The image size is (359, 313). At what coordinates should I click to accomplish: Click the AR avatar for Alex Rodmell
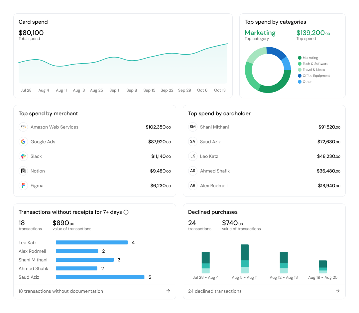(x=193, y=185)
